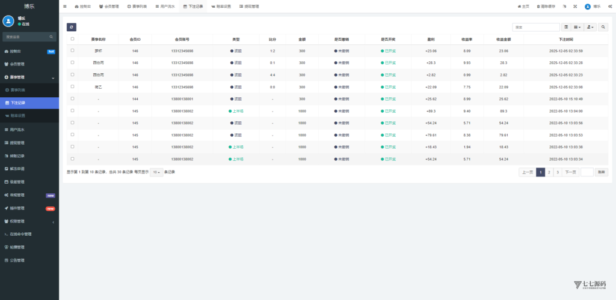
Task: Check the select-all checkbox in table header
Action: [x=73, y=39]
